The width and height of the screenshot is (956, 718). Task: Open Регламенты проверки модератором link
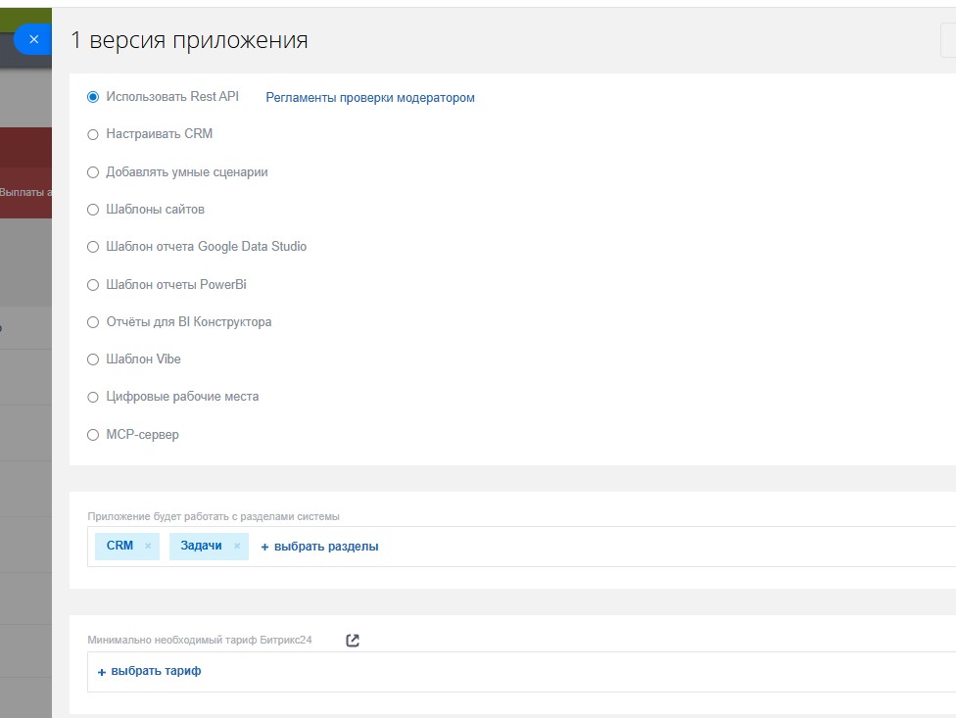click(370, 98)
